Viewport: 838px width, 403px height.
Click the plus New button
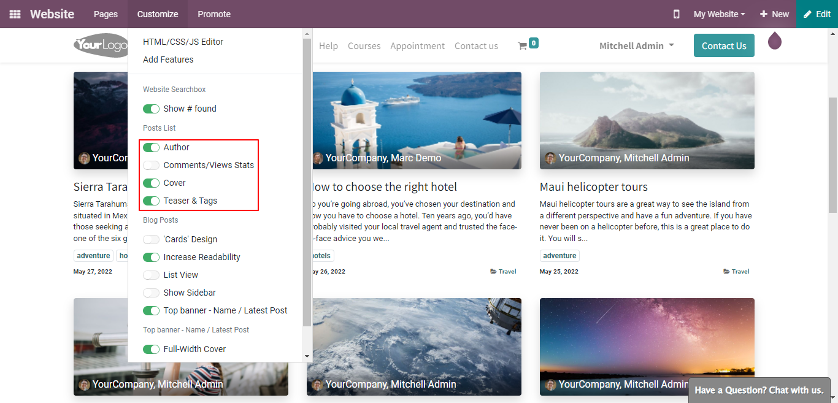point(774,14)
